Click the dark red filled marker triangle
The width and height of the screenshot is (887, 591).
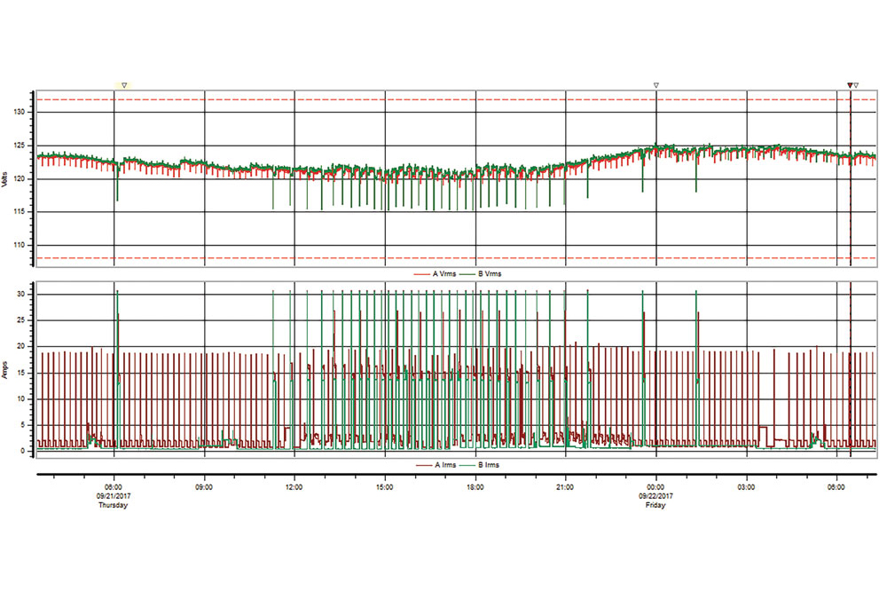point(850,85)
